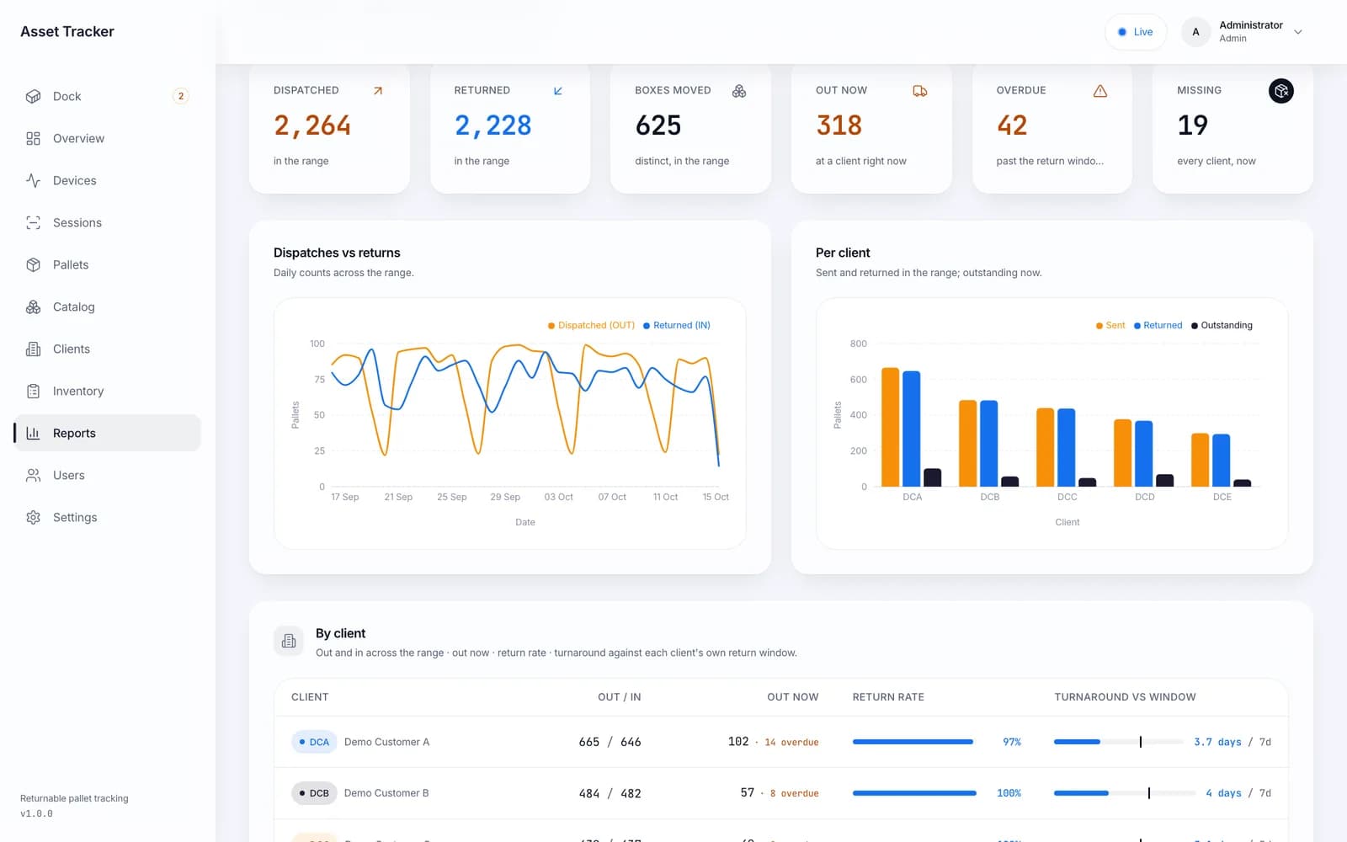
Task: Go to Dock in sidebar
Action: pos(107,96)
